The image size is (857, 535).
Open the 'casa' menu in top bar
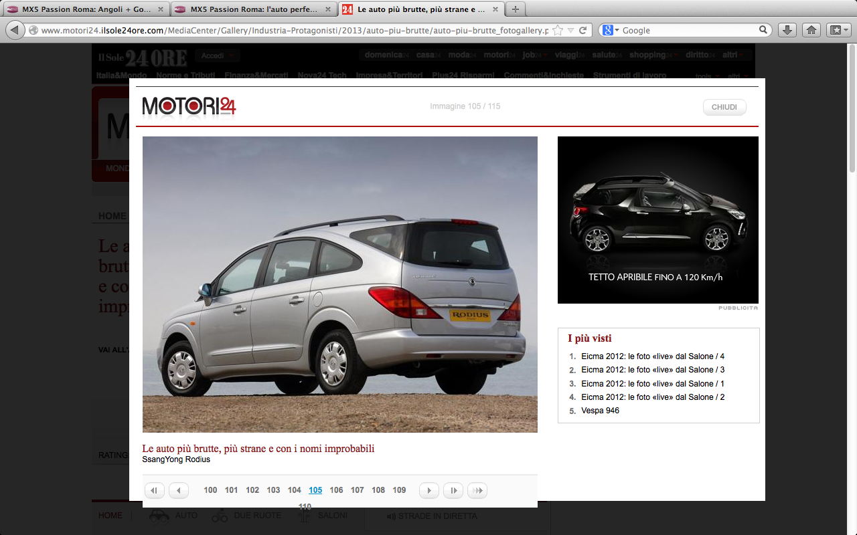428,55
